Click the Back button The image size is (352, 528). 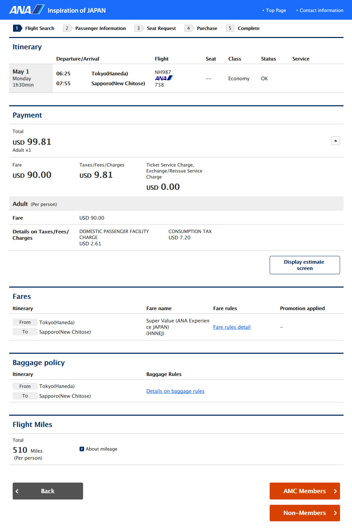48,491
